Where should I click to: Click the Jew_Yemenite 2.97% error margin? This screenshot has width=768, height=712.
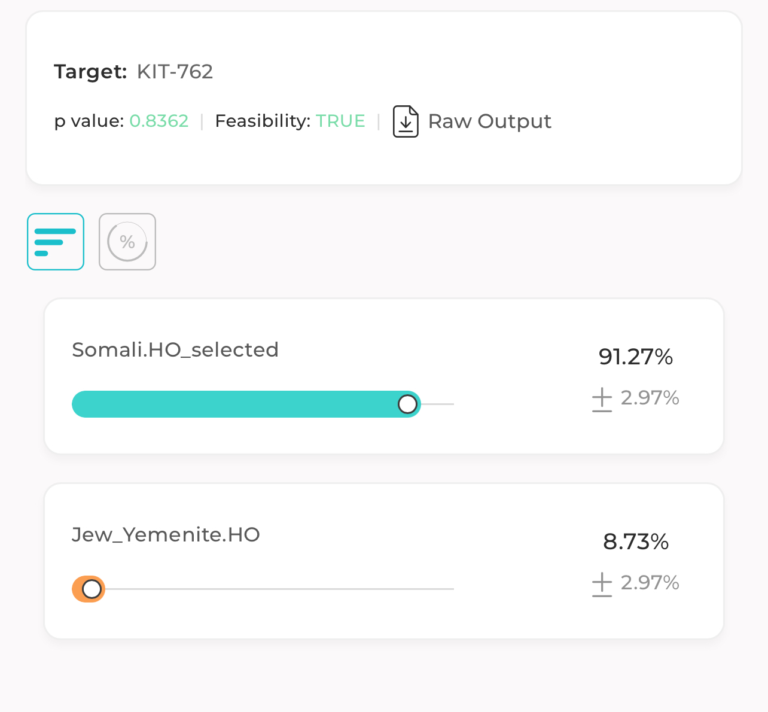pos(650,583)
